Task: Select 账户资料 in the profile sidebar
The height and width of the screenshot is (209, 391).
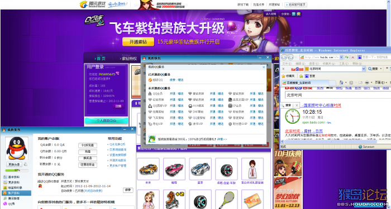Action: coord(16,193)
